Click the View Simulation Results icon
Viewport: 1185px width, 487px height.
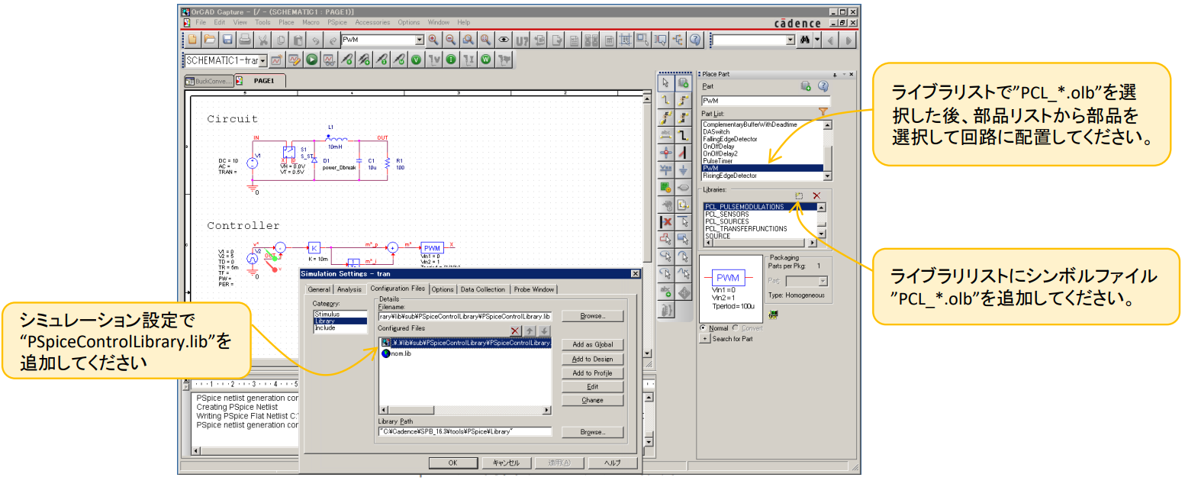pos(330,60)
